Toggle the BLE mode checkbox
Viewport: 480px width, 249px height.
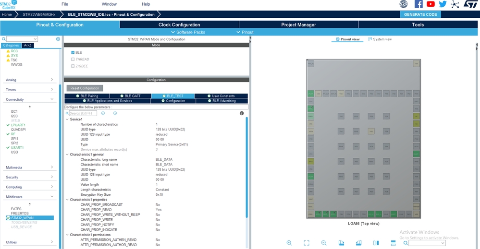[x=73, y=53]
